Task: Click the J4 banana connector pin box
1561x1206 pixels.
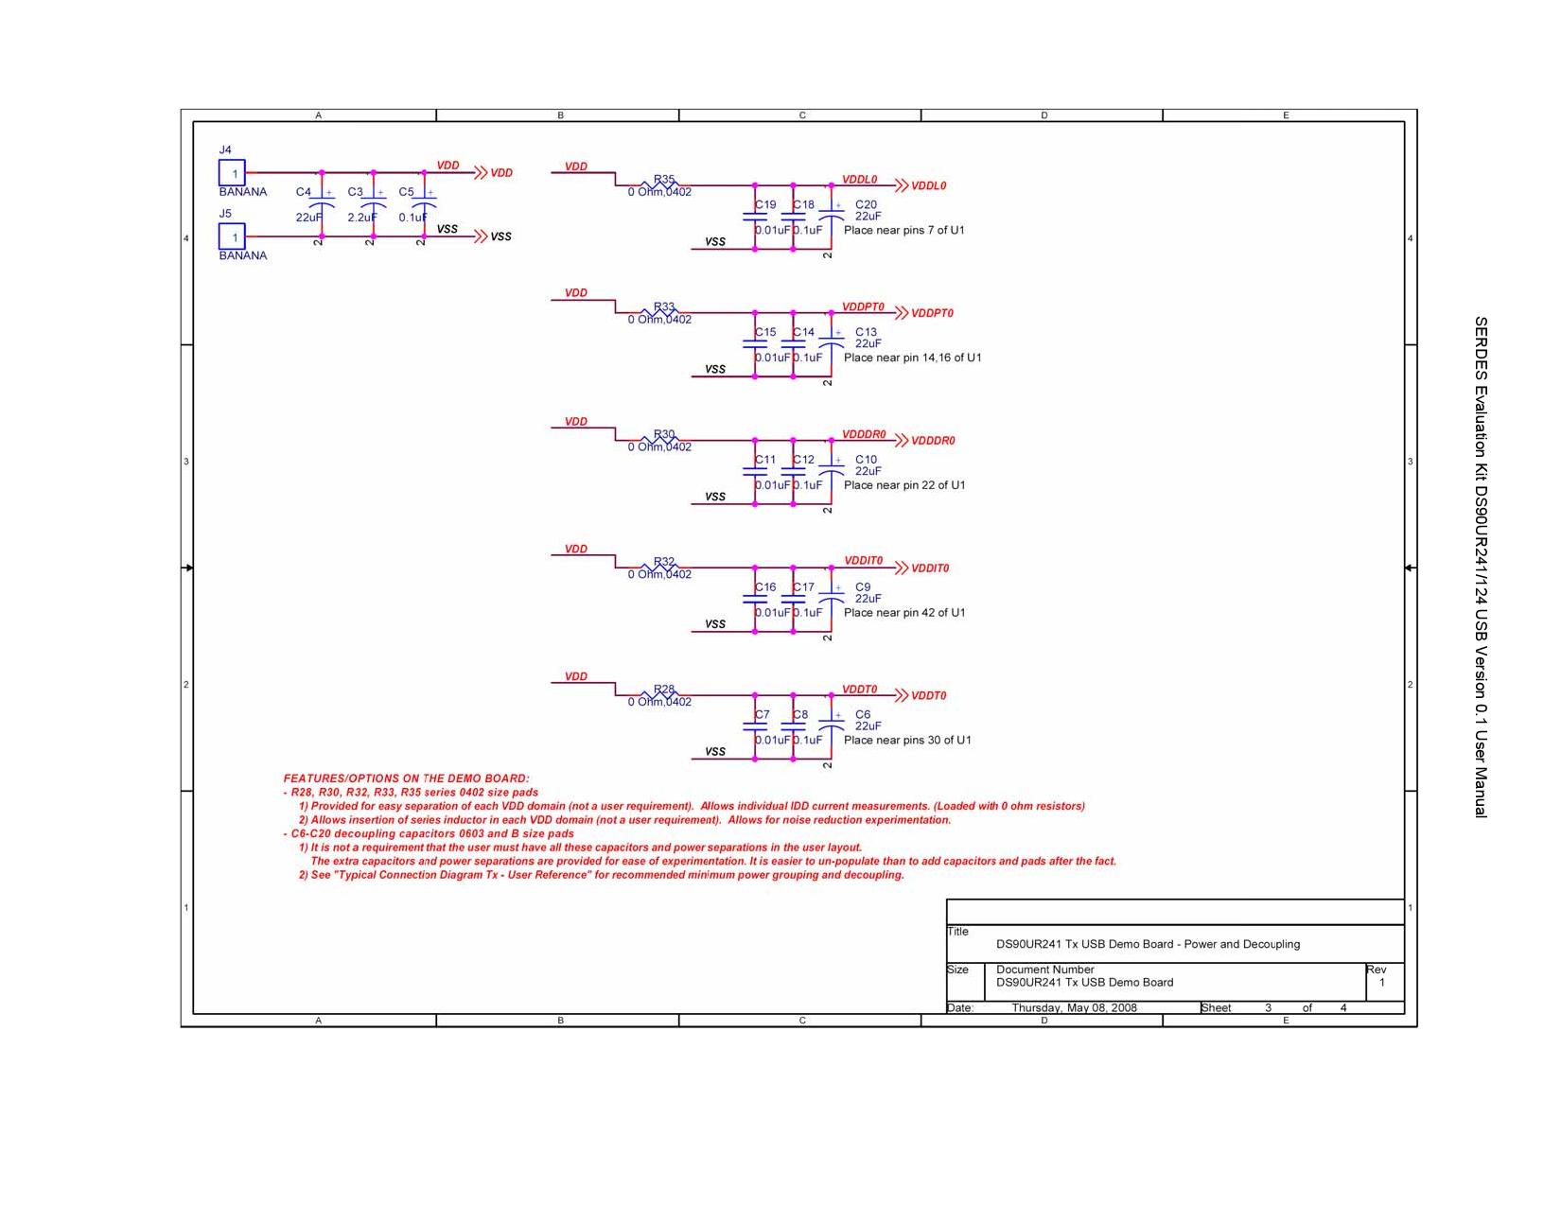Action: click(232, 173)
